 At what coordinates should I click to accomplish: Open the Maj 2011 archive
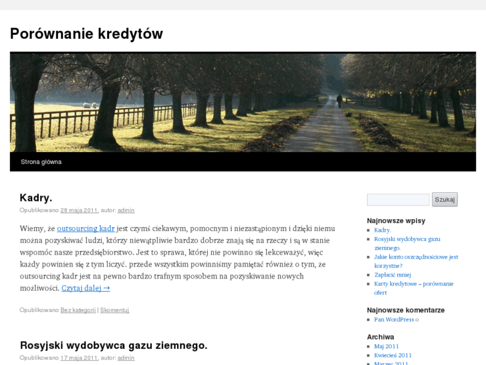tap(386, 346)
